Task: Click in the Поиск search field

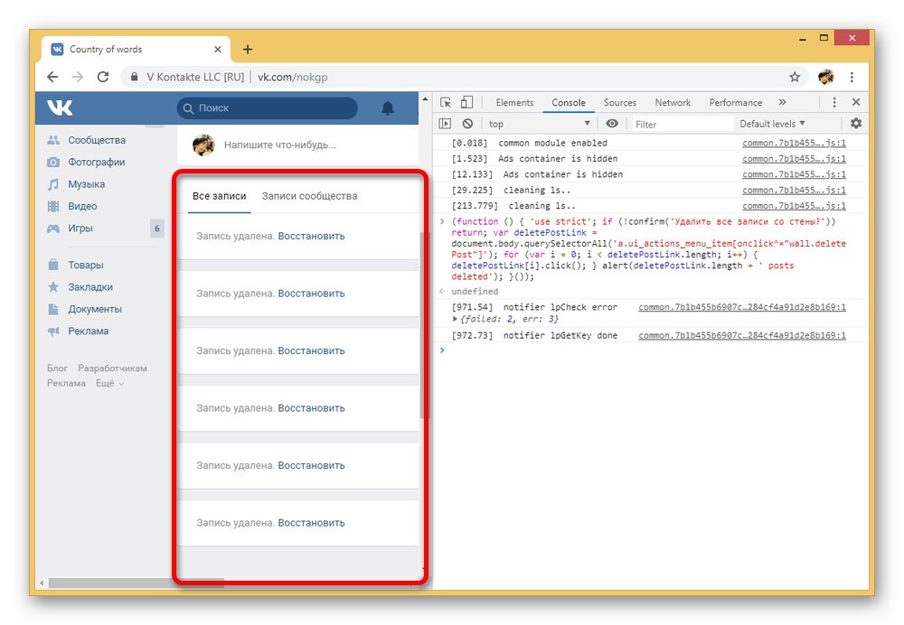Action: coord(267,107)
